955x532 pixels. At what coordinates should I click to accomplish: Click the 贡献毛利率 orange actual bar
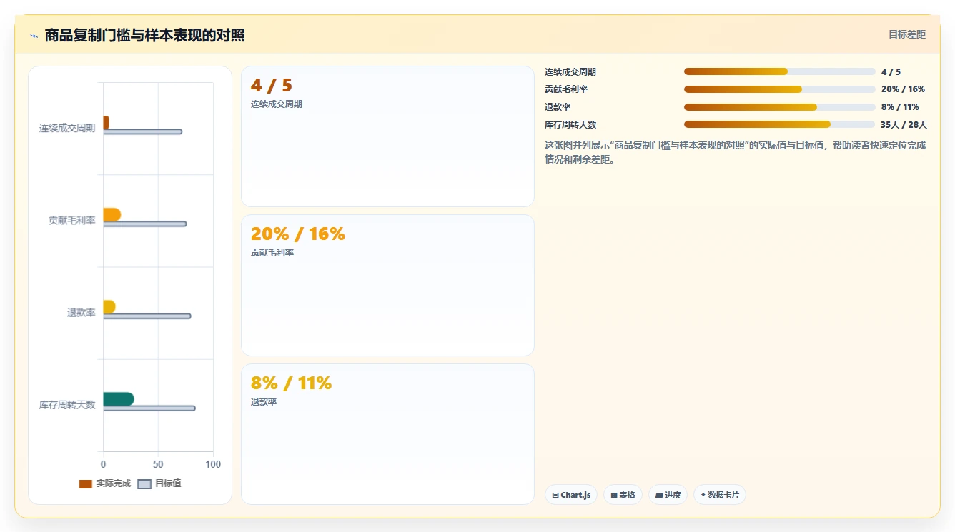[112, 215]
